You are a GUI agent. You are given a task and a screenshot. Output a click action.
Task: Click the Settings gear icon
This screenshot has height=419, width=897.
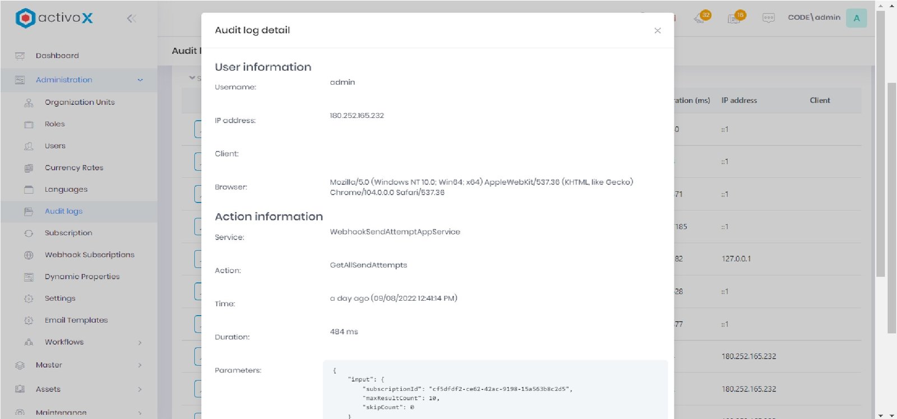tap(29, 299)
